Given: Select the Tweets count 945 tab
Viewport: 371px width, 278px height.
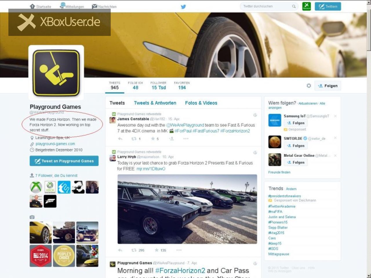Looking at the screenshot, I should click(x=114, y=86).
